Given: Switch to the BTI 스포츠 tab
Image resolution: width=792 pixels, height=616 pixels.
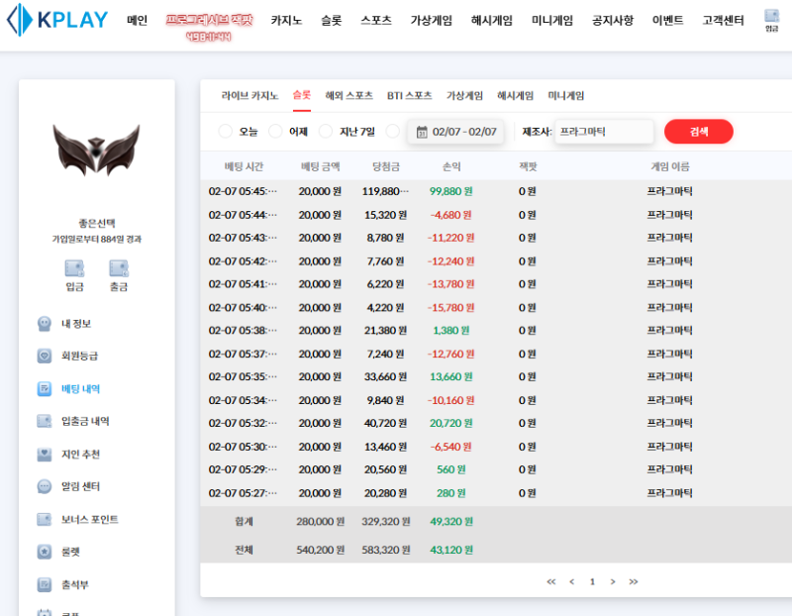Looking at the screenshot, I should [409, 96].
